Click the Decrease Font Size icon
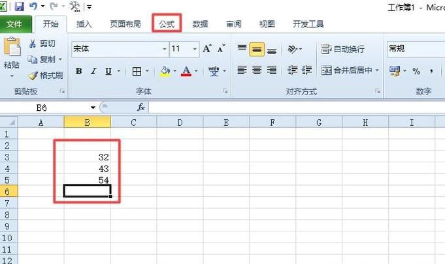 pos(222,49)
